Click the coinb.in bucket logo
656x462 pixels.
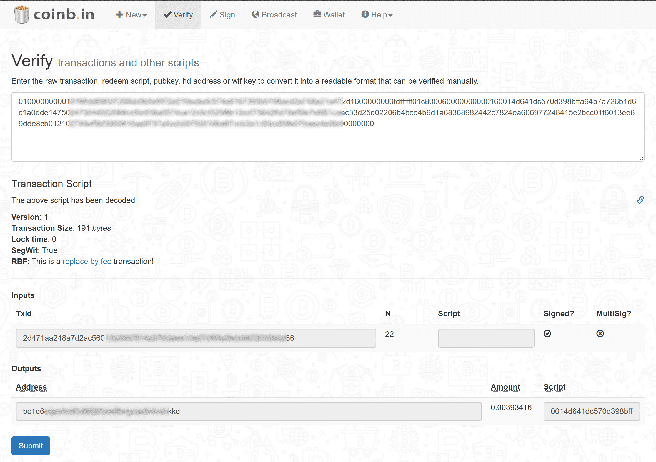21,14
